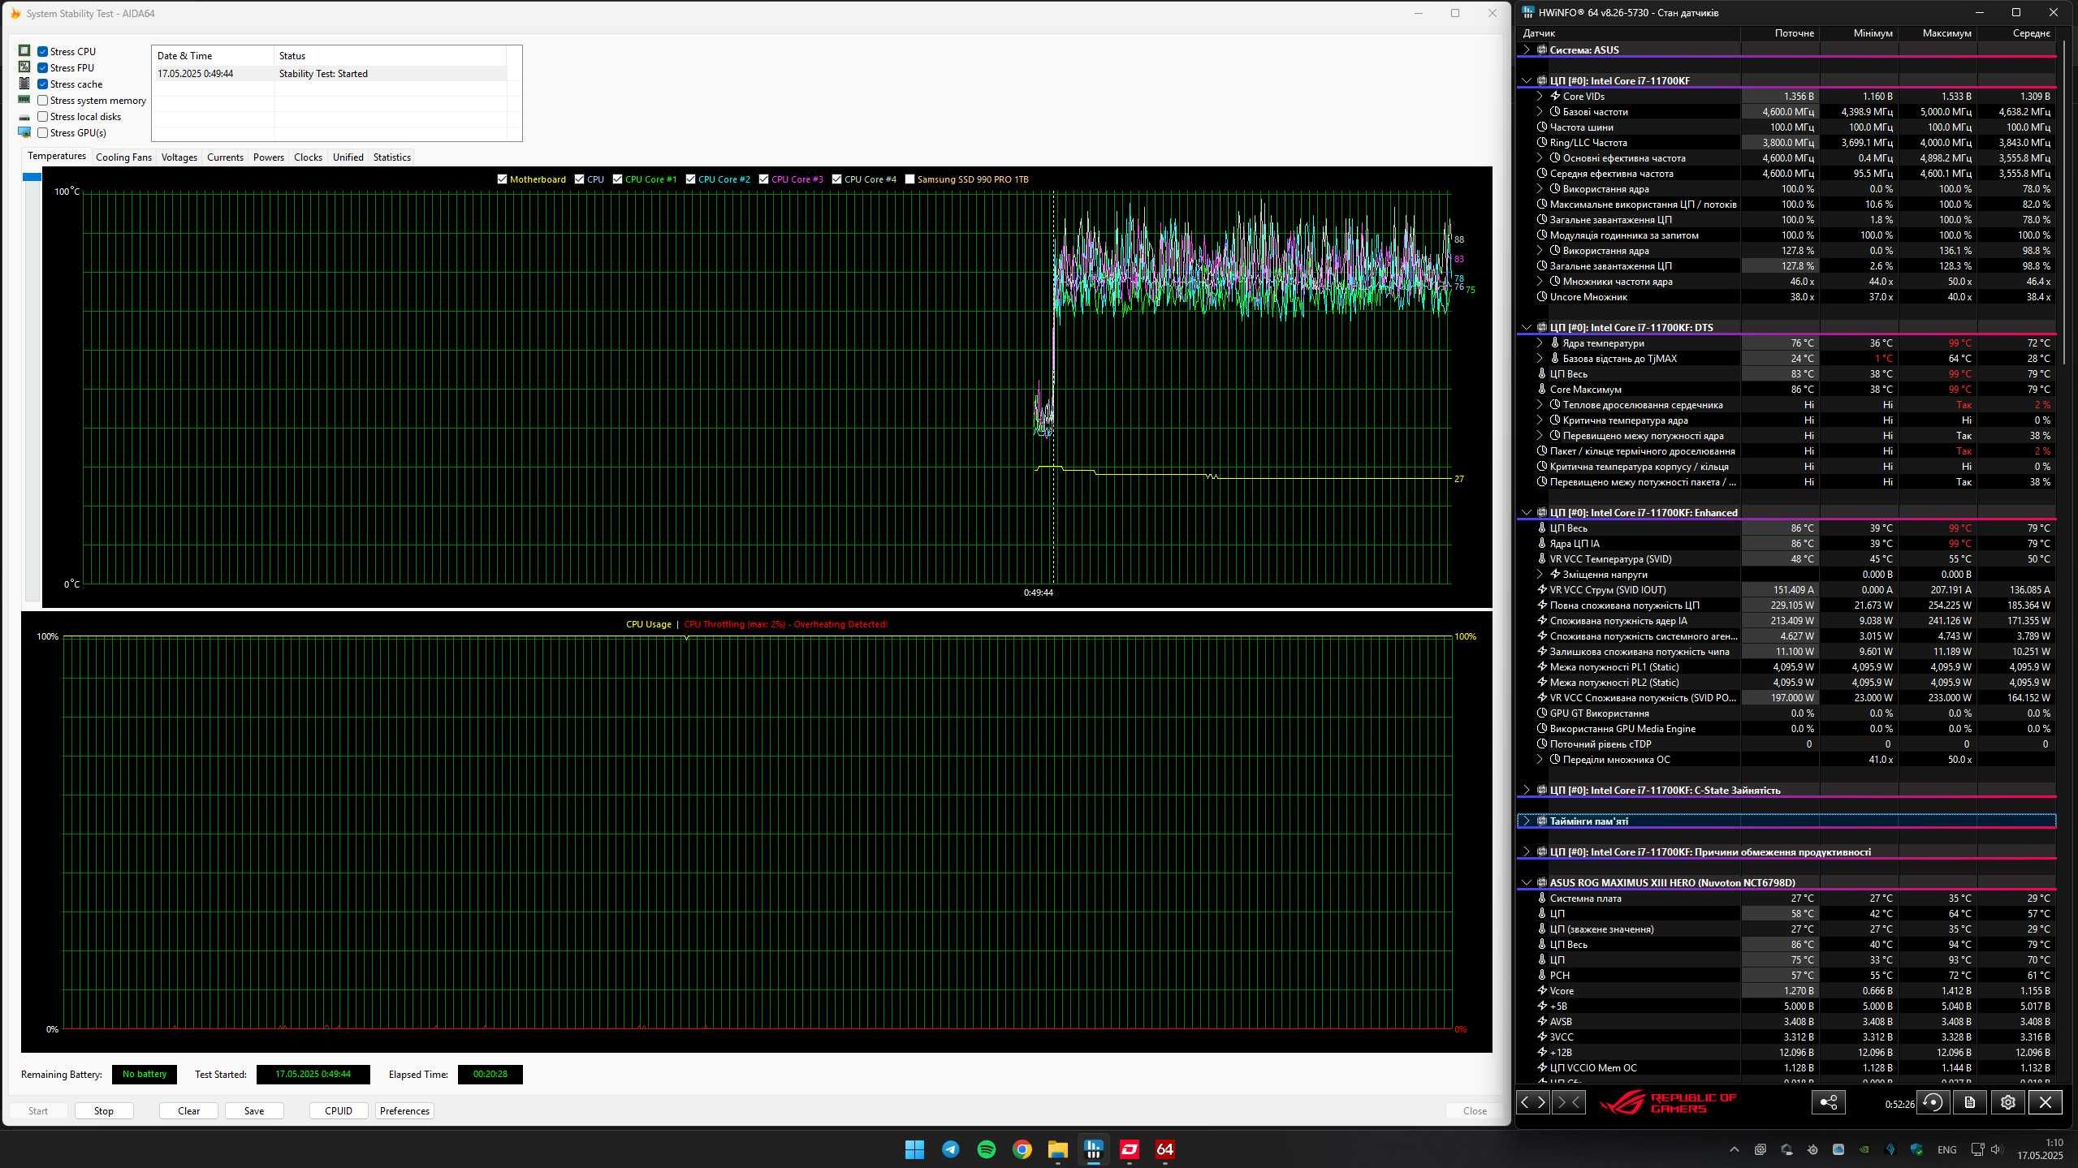The image size is (2078, 1168).
Task: Open the Windows Start menu
Action: coord(914,1149)
